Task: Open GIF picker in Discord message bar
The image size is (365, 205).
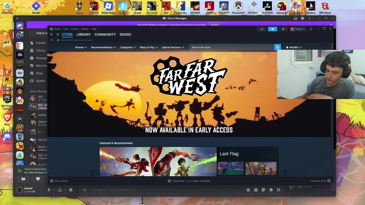Action: tap(256, 190)
